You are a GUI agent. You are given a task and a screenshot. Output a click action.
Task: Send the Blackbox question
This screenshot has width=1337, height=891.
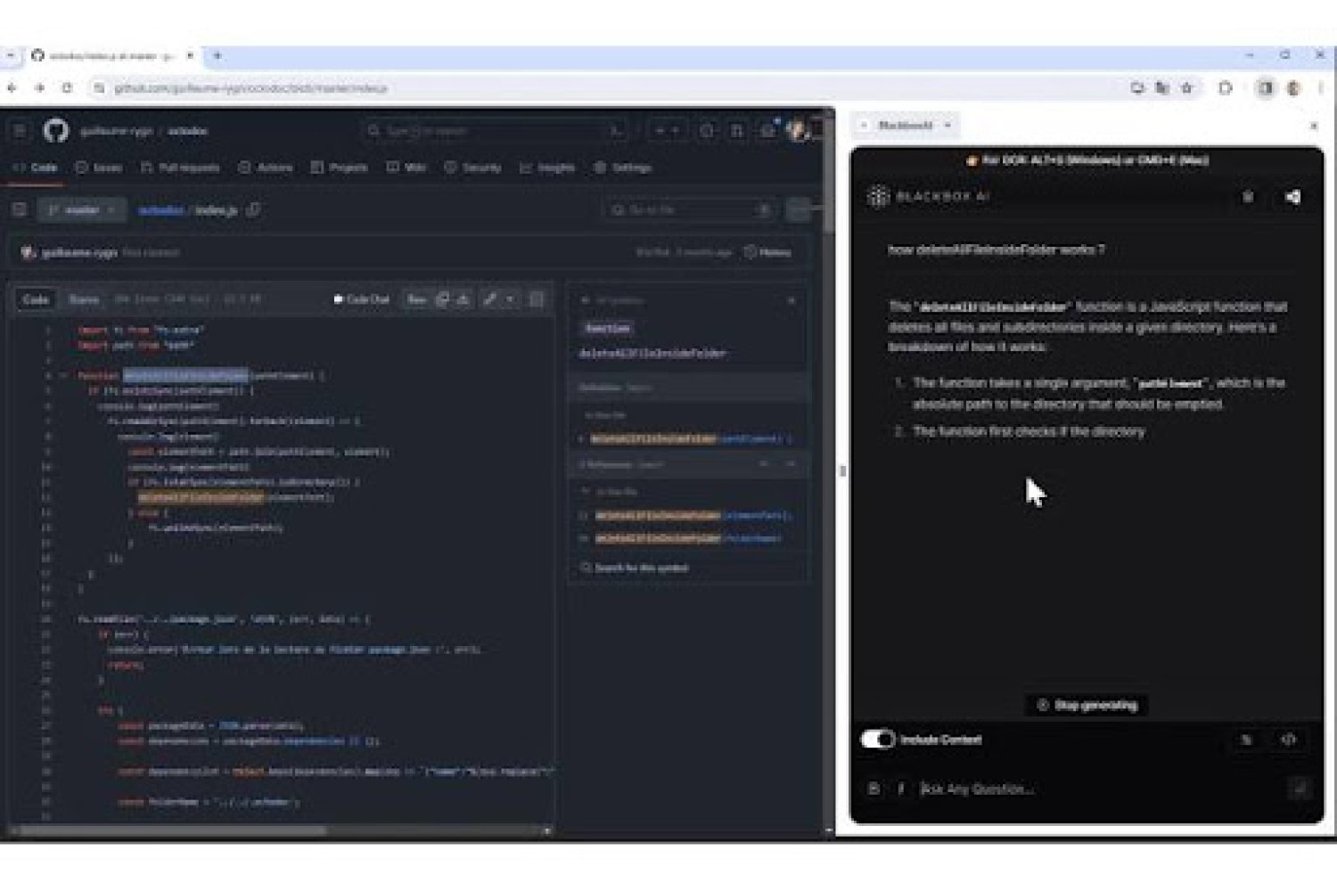[x=1300, y=789]
